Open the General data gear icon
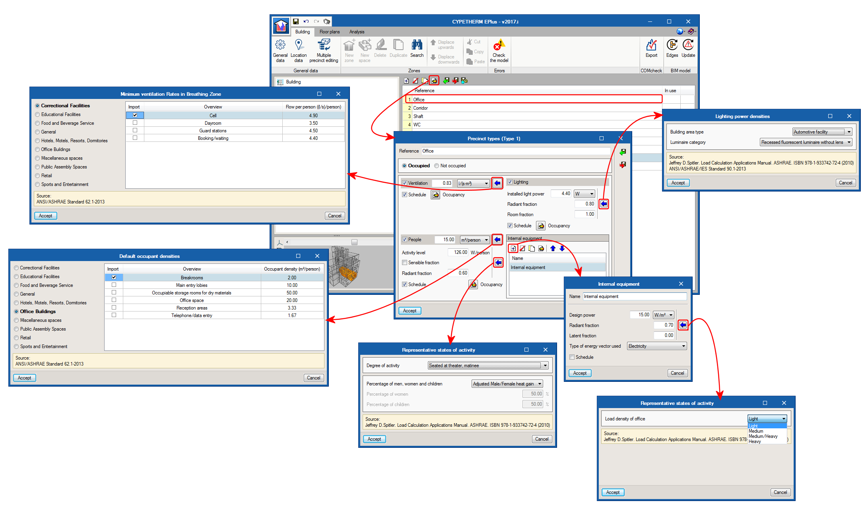866x507 pixels. [280, 45]
